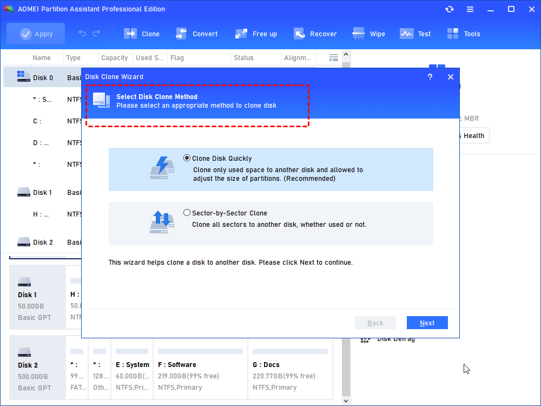
Task: Open the Recover toolbar menu
Action: (315, 34)
